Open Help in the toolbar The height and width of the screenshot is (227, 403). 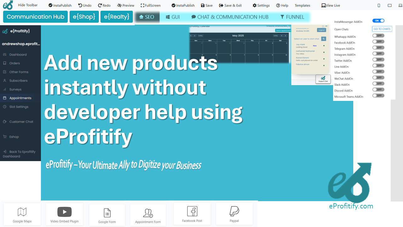(x=282, y=5)
